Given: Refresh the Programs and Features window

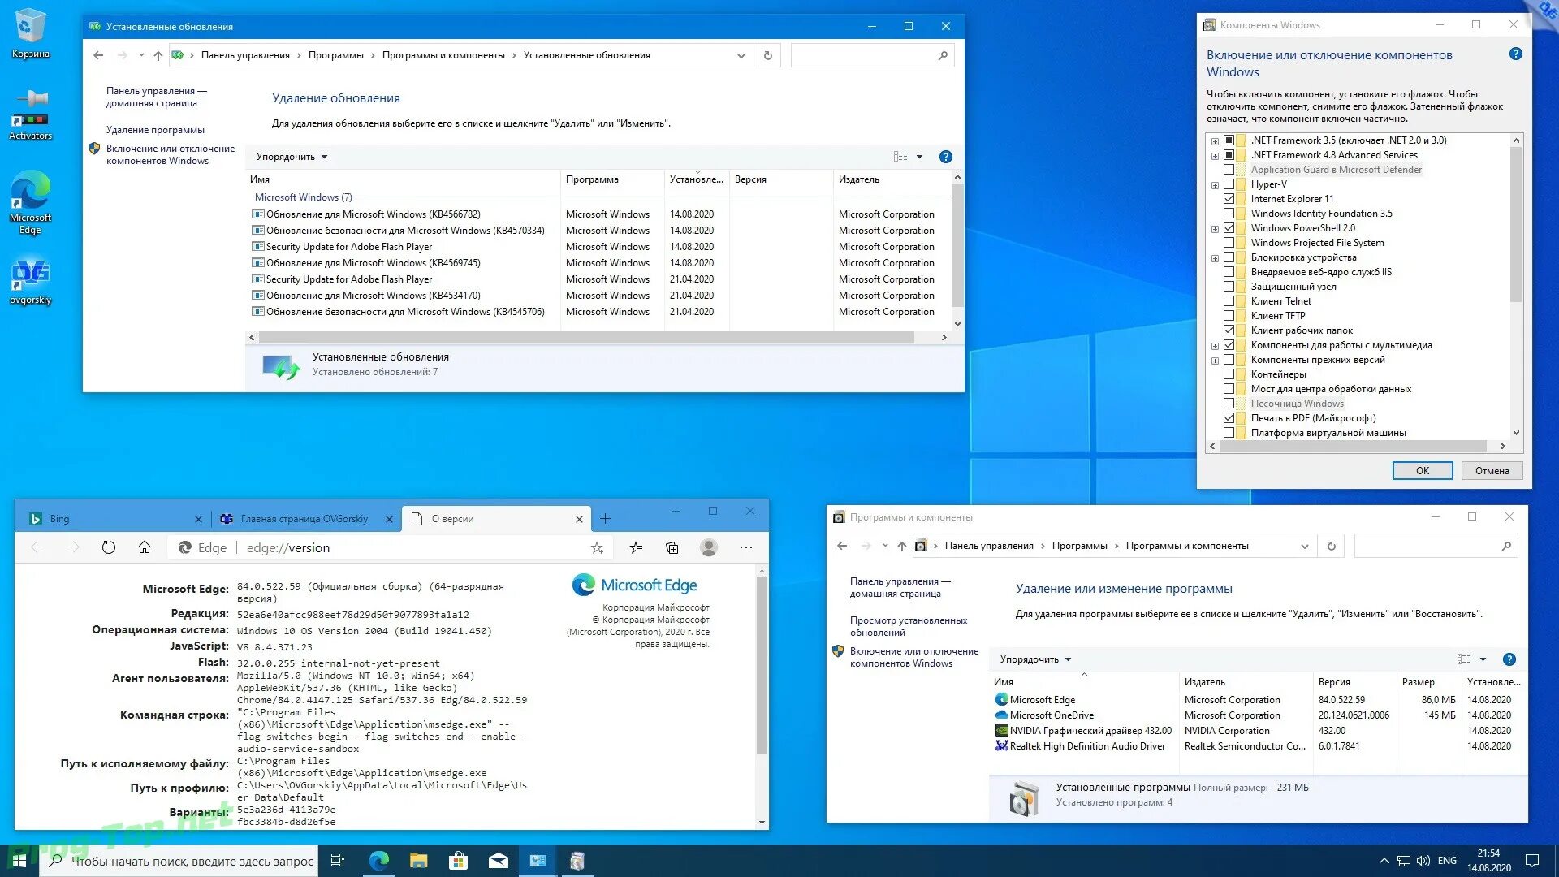Looking at the screenshot, I should (x=1332, y=546).
